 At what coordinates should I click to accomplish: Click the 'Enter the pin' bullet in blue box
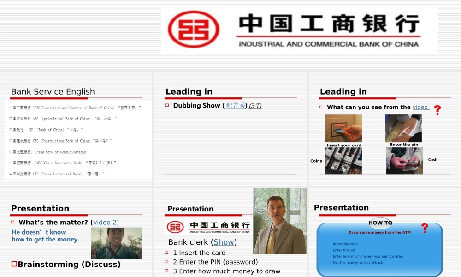(x=343, y=250)
